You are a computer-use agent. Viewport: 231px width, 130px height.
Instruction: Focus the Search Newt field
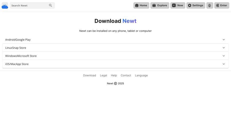coord(32,5)
